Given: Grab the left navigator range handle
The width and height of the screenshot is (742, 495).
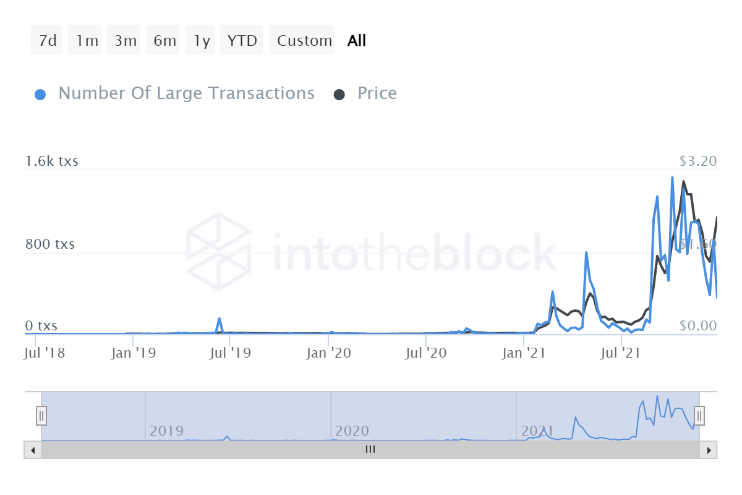Looking at the screenshot, I should tap(41, 415).
